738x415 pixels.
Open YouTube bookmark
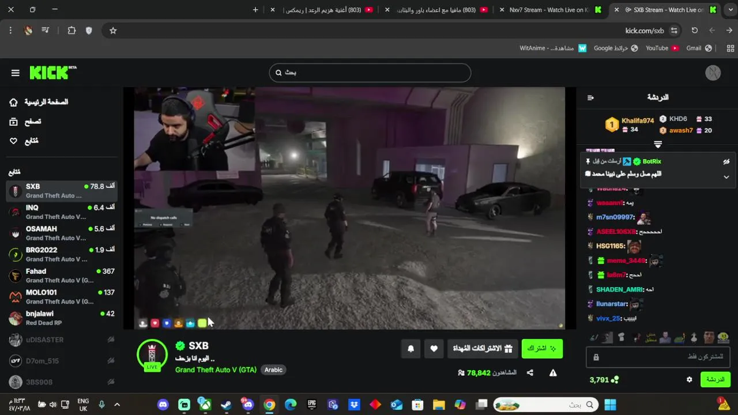pos(662,48)
